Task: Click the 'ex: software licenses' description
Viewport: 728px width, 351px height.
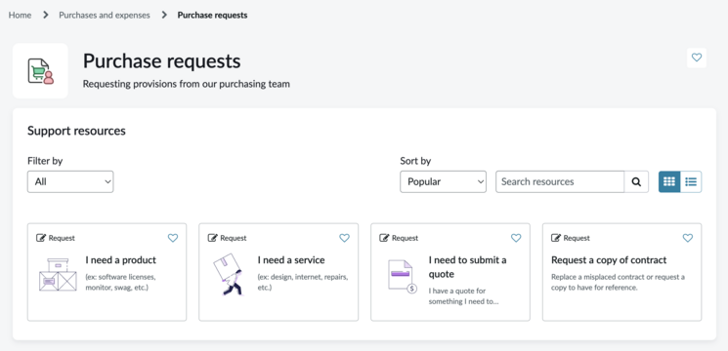Action: [121, 282]
